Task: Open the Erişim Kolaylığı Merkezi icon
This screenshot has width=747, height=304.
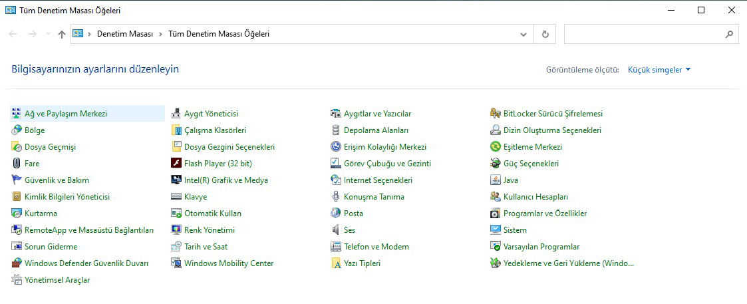Action: coord(336,147)
